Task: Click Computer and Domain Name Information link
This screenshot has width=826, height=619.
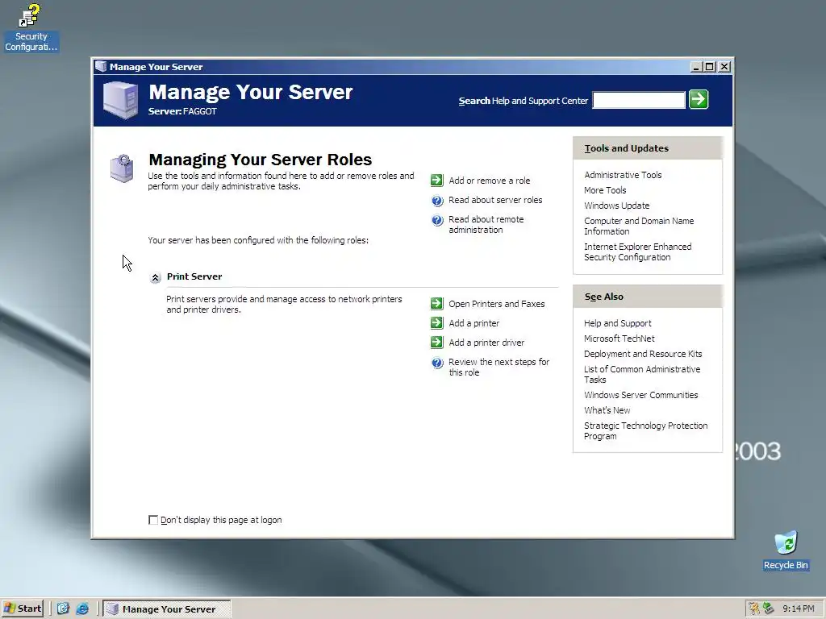Action: (x=639, y=226)
